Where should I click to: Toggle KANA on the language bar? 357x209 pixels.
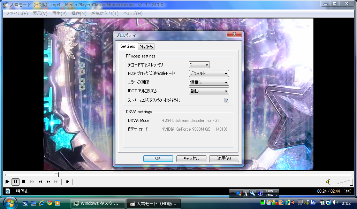(x=269, y=195)
